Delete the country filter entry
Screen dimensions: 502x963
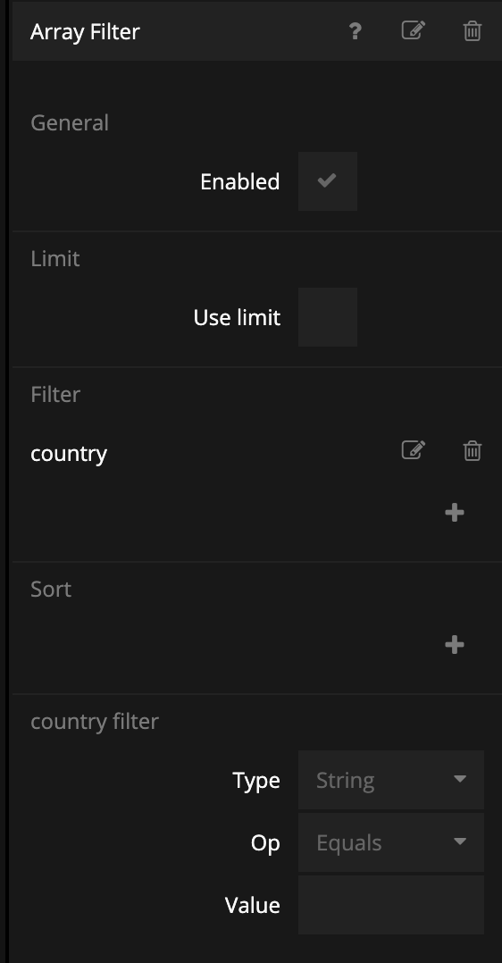pyautogui.click(x=472, y=451)
